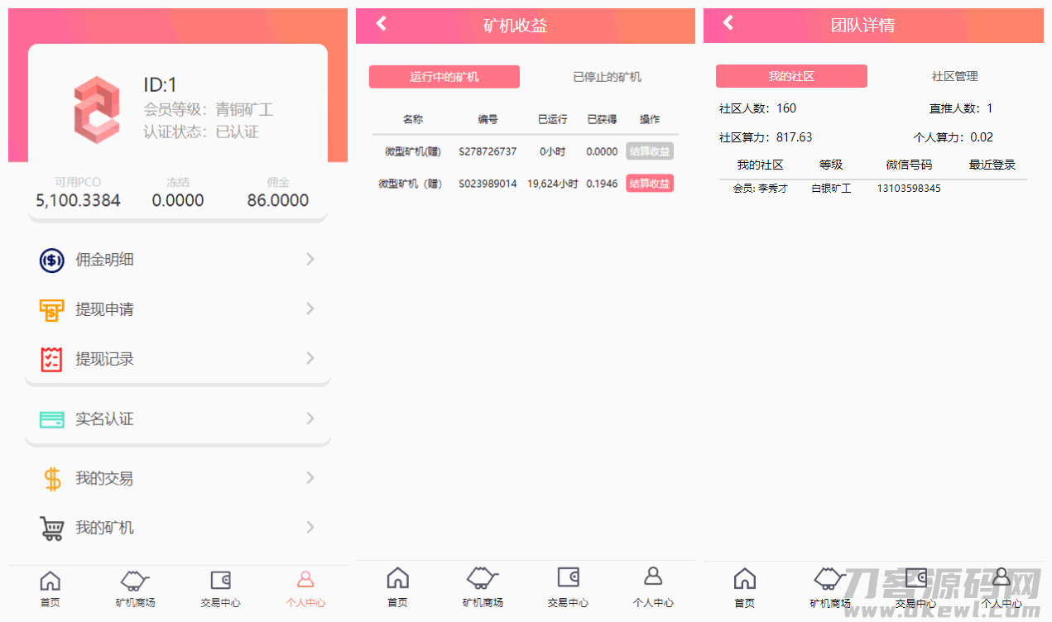Click the orange 我的交易 dollar sign icon

click(52, 479)
